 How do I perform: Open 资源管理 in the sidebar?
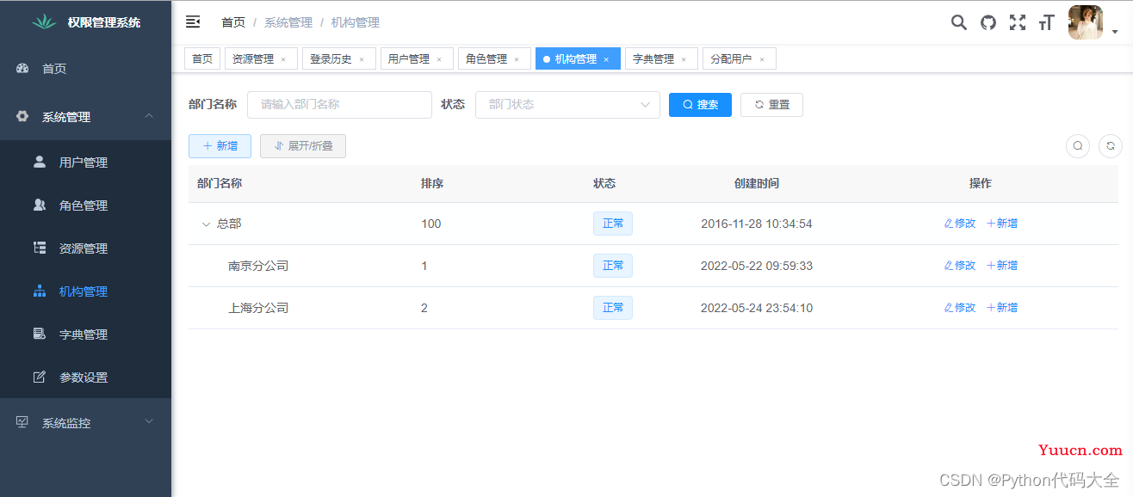tap(86, 248)
